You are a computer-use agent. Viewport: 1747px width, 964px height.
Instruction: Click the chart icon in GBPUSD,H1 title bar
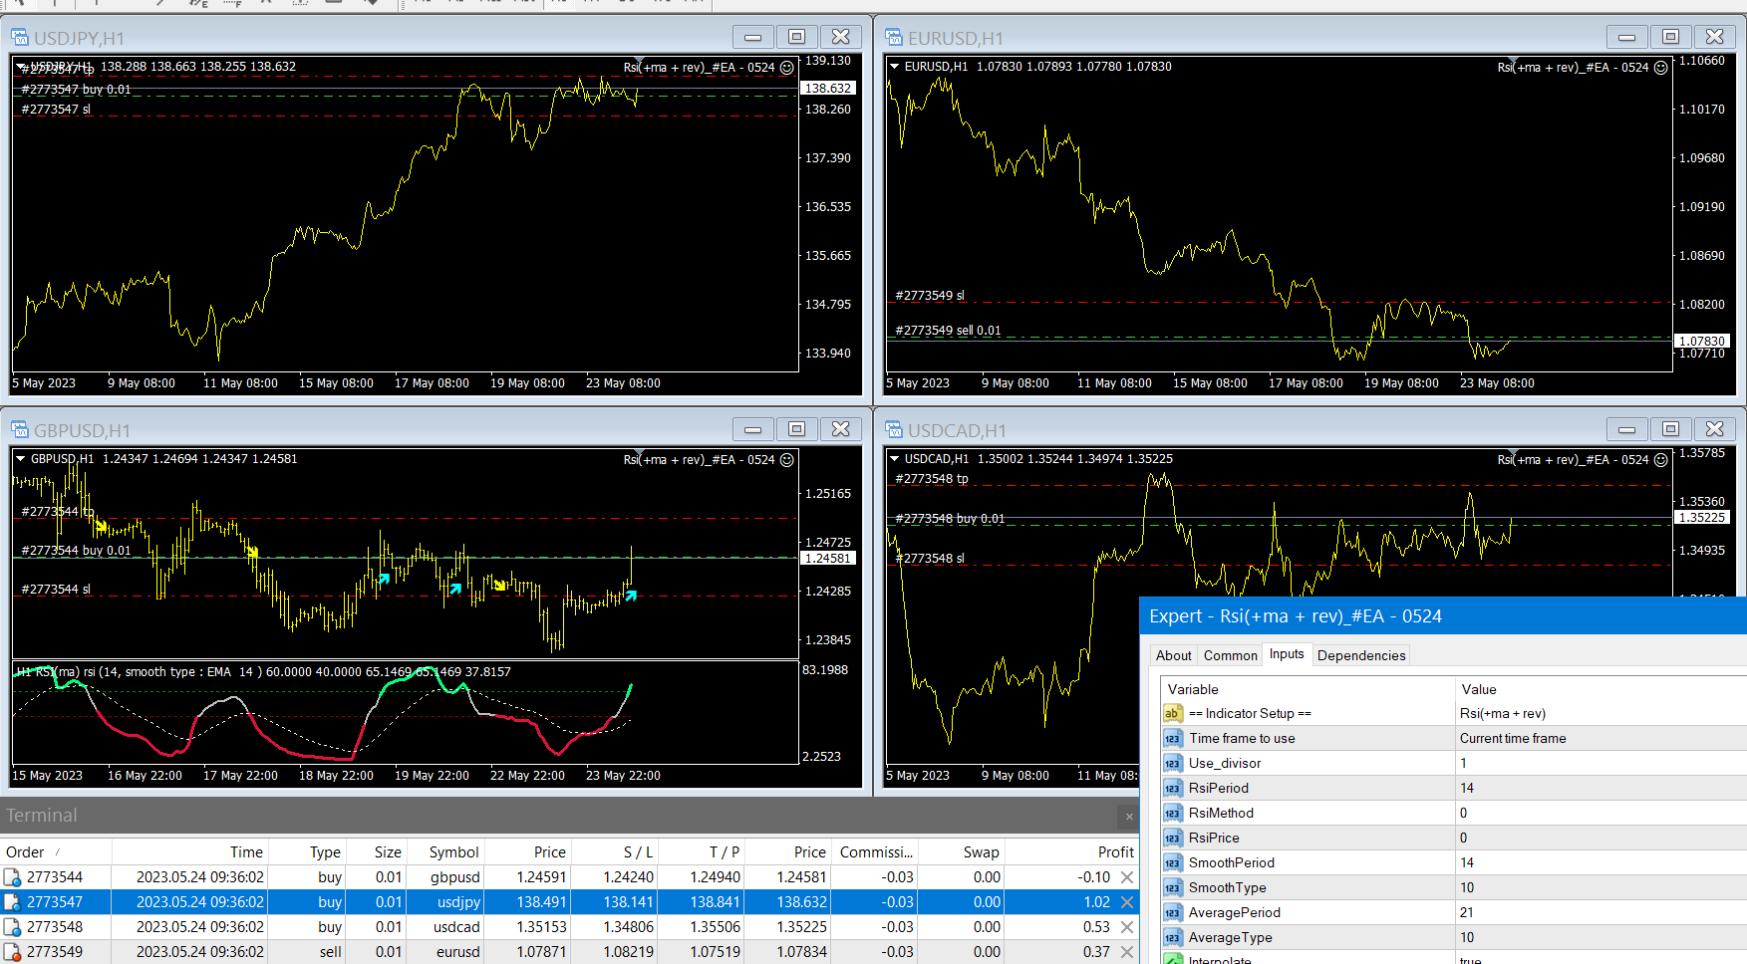click(x=19, y=430)
